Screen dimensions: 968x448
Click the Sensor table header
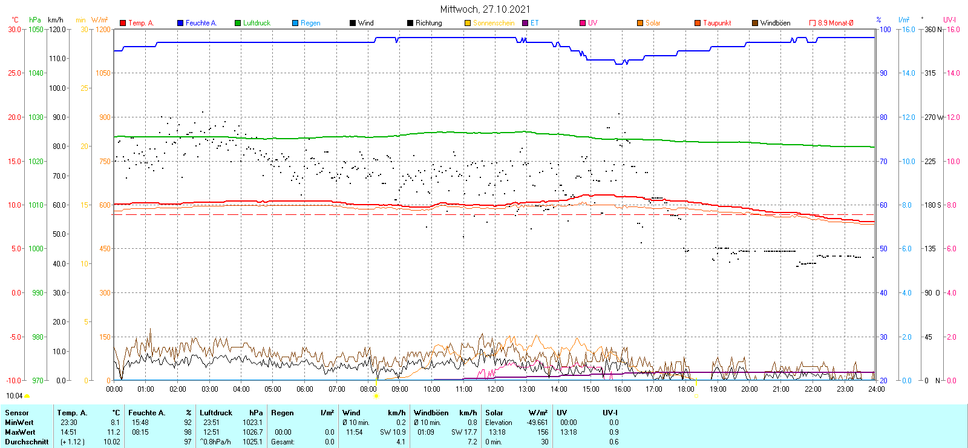pyautogui.click(x=17, y=413)
